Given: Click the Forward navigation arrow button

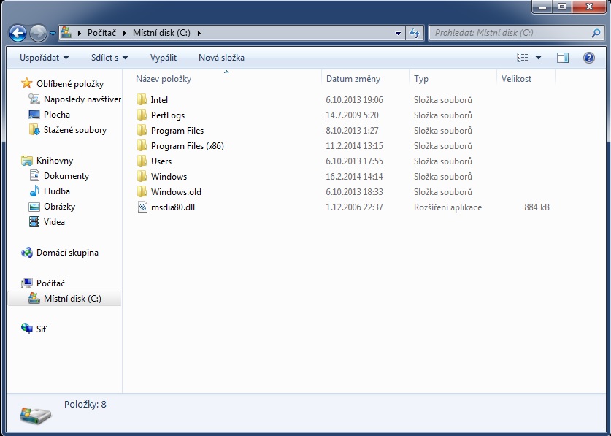Looking at the screenshot, I should click(x=38, y=33).
